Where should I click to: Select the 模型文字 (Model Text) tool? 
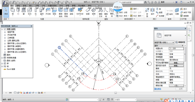point(101,12)
